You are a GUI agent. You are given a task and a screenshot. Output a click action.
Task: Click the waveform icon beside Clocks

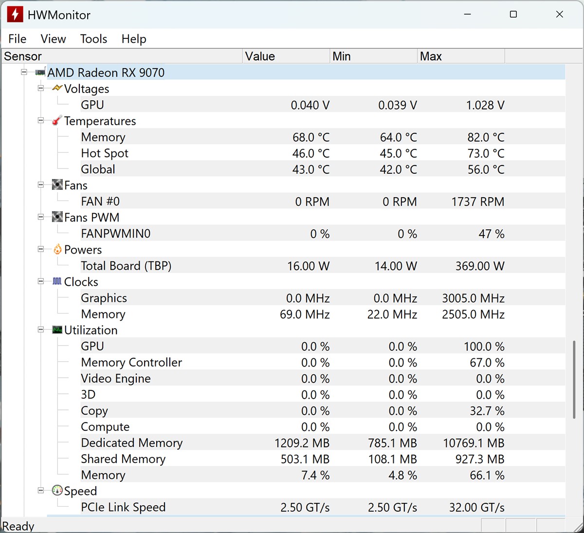point(57,281)
